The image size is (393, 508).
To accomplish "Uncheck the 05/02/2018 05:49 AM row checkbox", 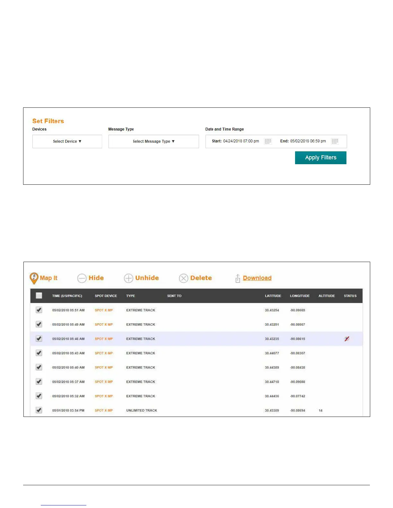I will click(x=39, y=324).
